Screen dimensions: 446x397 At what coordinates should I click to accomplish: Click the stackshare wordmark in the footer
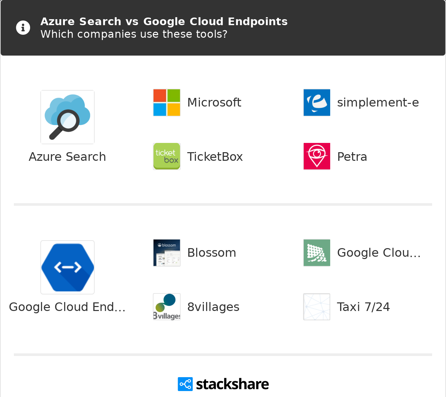[x=232, y=384]
